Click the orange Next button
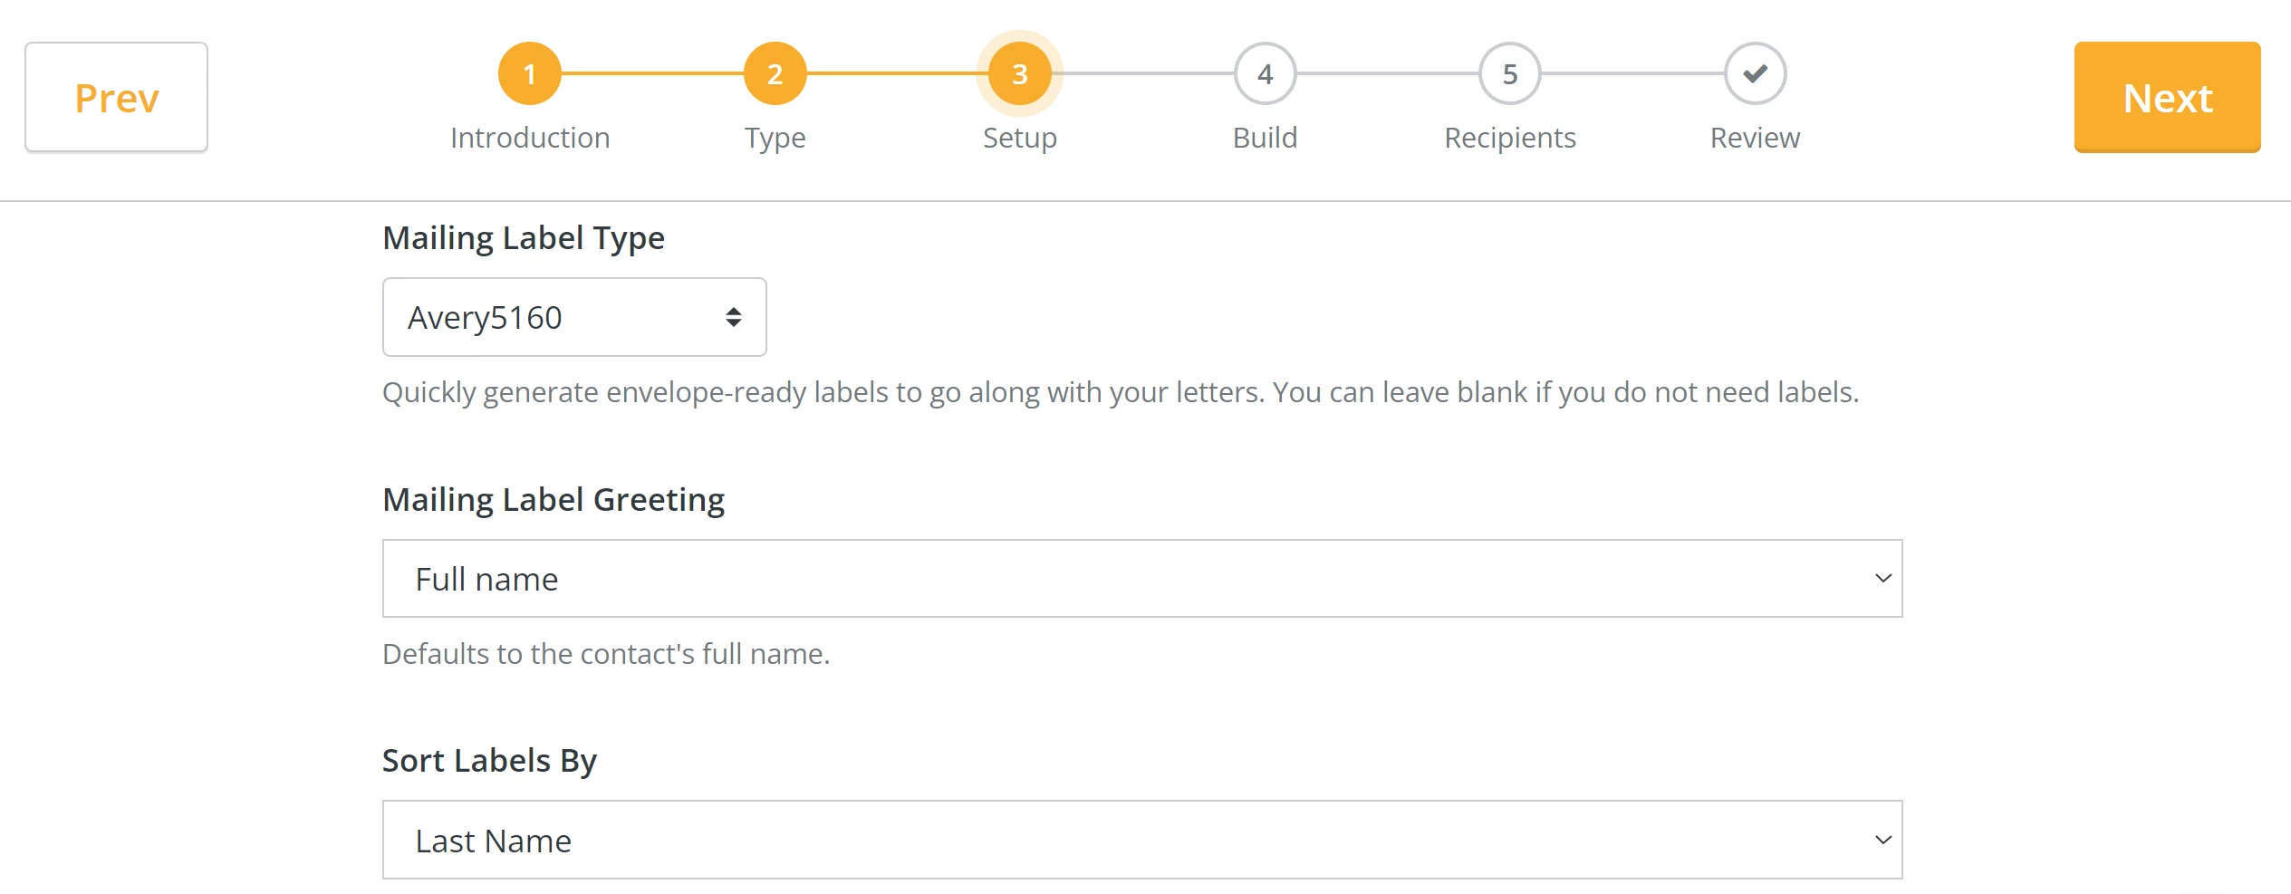 tap(2167, 96)
